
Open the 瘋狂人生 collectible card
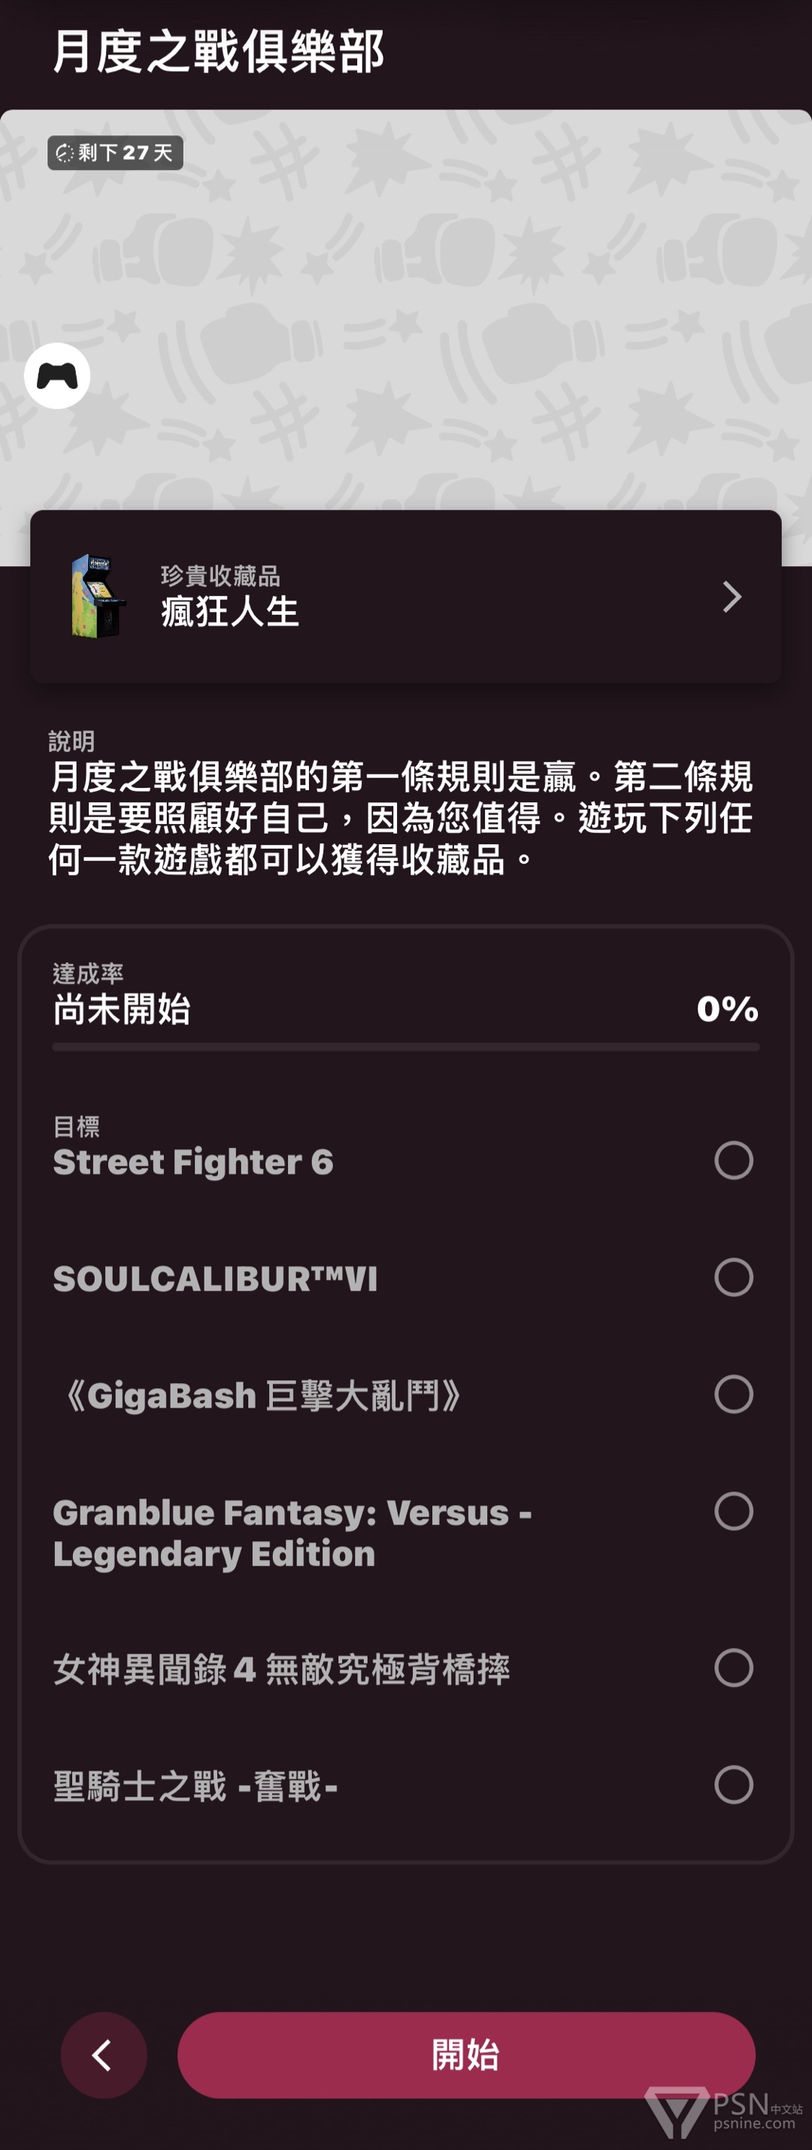pos(405,597)
